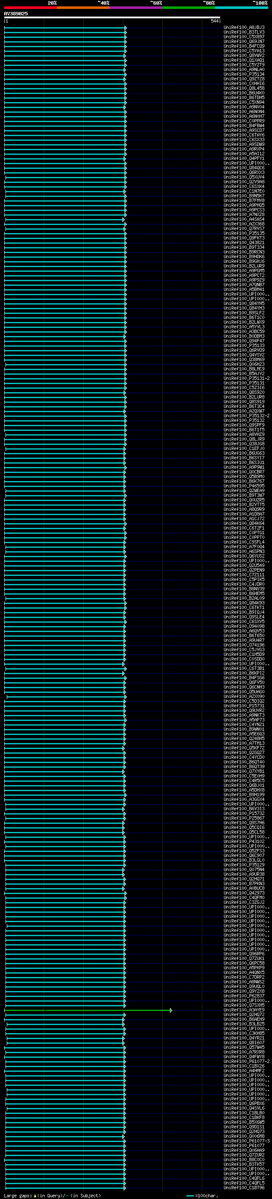Click hit label UniRef100_Q9ZTZ8
272x1199 pixels.
pyautogui.click(x=244, y=79)
